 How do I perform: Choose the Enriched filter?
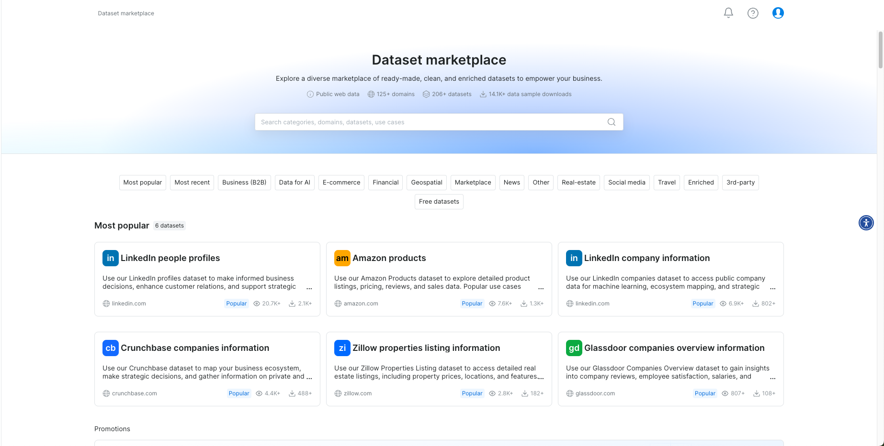coord(701,183)
